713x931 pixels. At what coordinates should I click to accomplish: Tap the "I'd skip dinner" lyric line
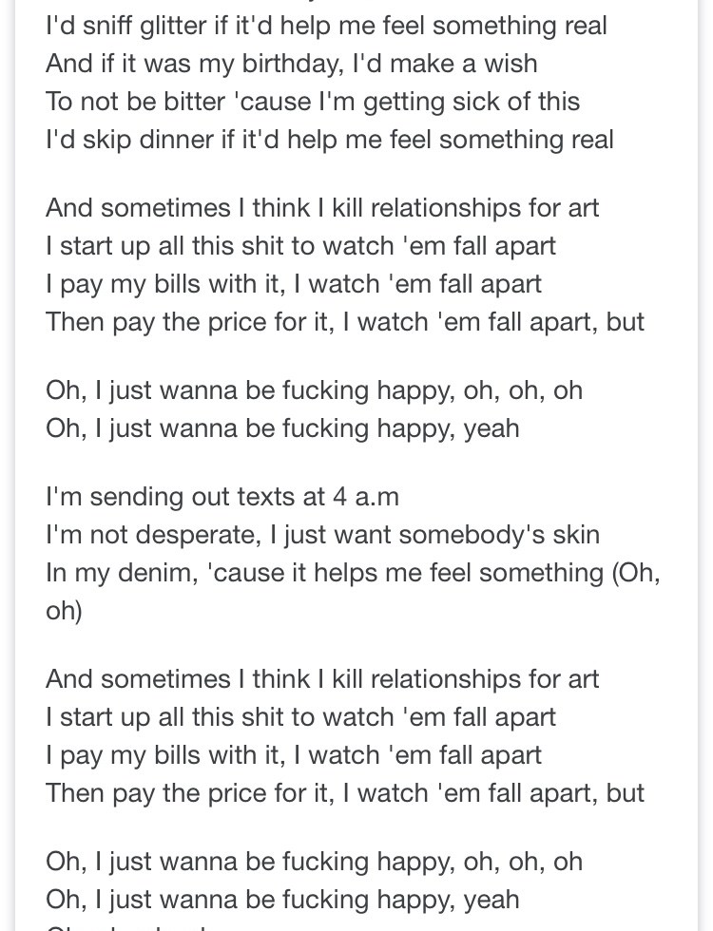tap(329, 140)
